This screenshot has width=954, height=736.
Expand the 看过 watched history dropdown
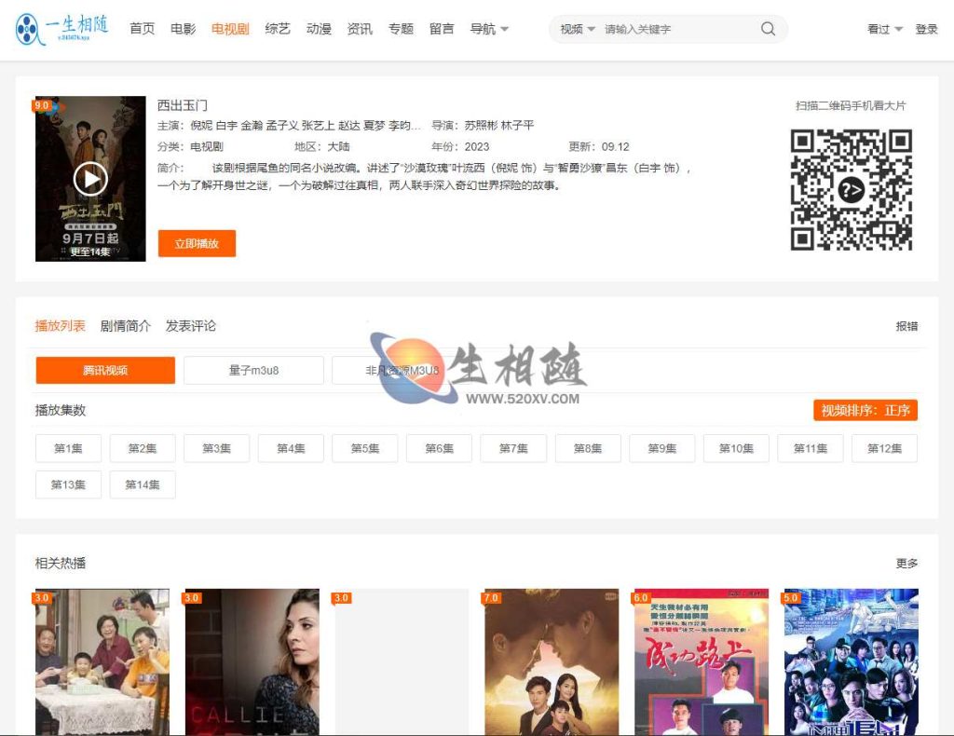point(880,29)
